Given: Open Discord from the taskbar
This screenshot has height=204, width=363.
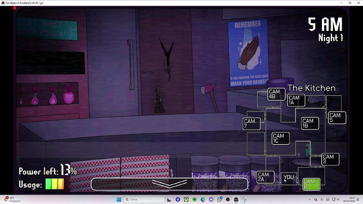Looking at the screenshot, I should click(x=211, y=199).
